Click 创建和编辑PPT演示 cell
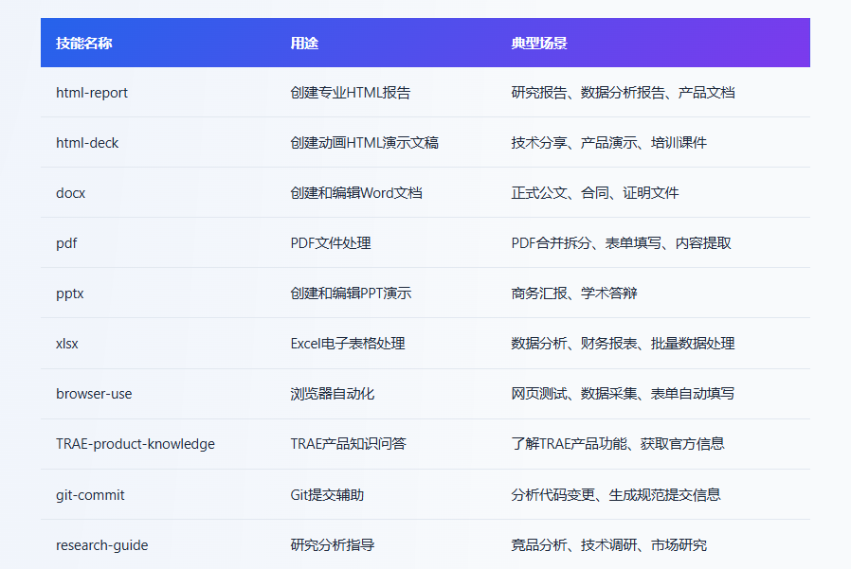 point(352,293)
